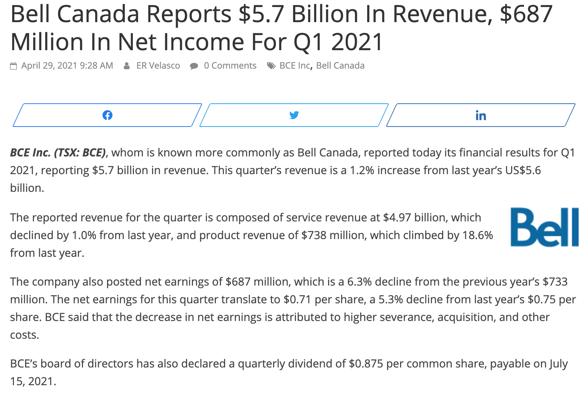Click the word costs ending the third paragraph

click(x=24, y=335)
